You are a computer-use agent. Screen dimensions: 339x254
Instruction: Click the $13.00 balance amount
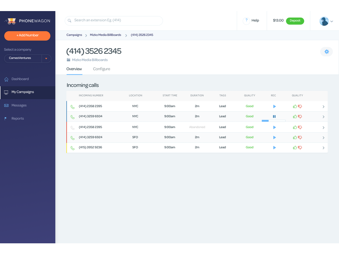coord(278,21)
